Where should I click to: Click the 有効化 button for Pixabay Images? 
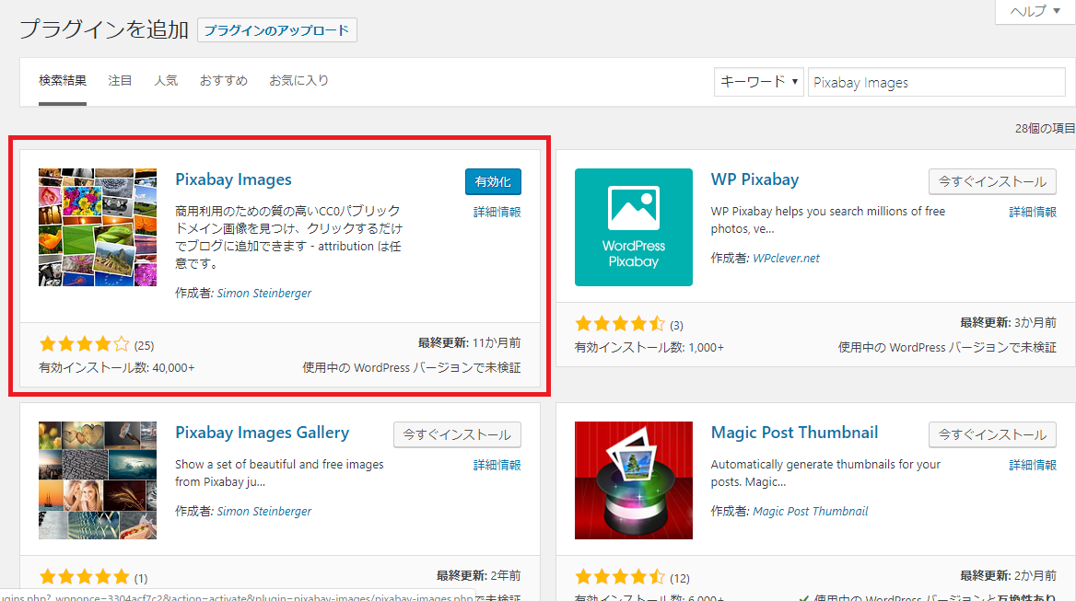pos(493,181)
